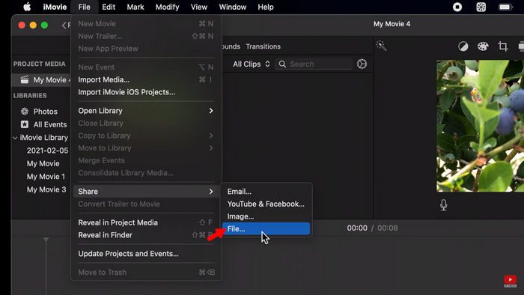Select Email... in Share submenu
The width and height of the screenshot is (524, 295).
point(266,192)
